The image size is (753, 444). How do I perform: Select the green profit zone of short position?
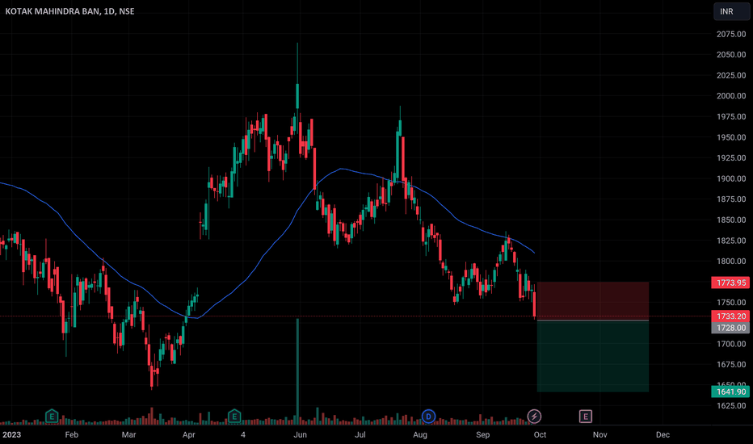pyautogui.click(x=592, y=356)
